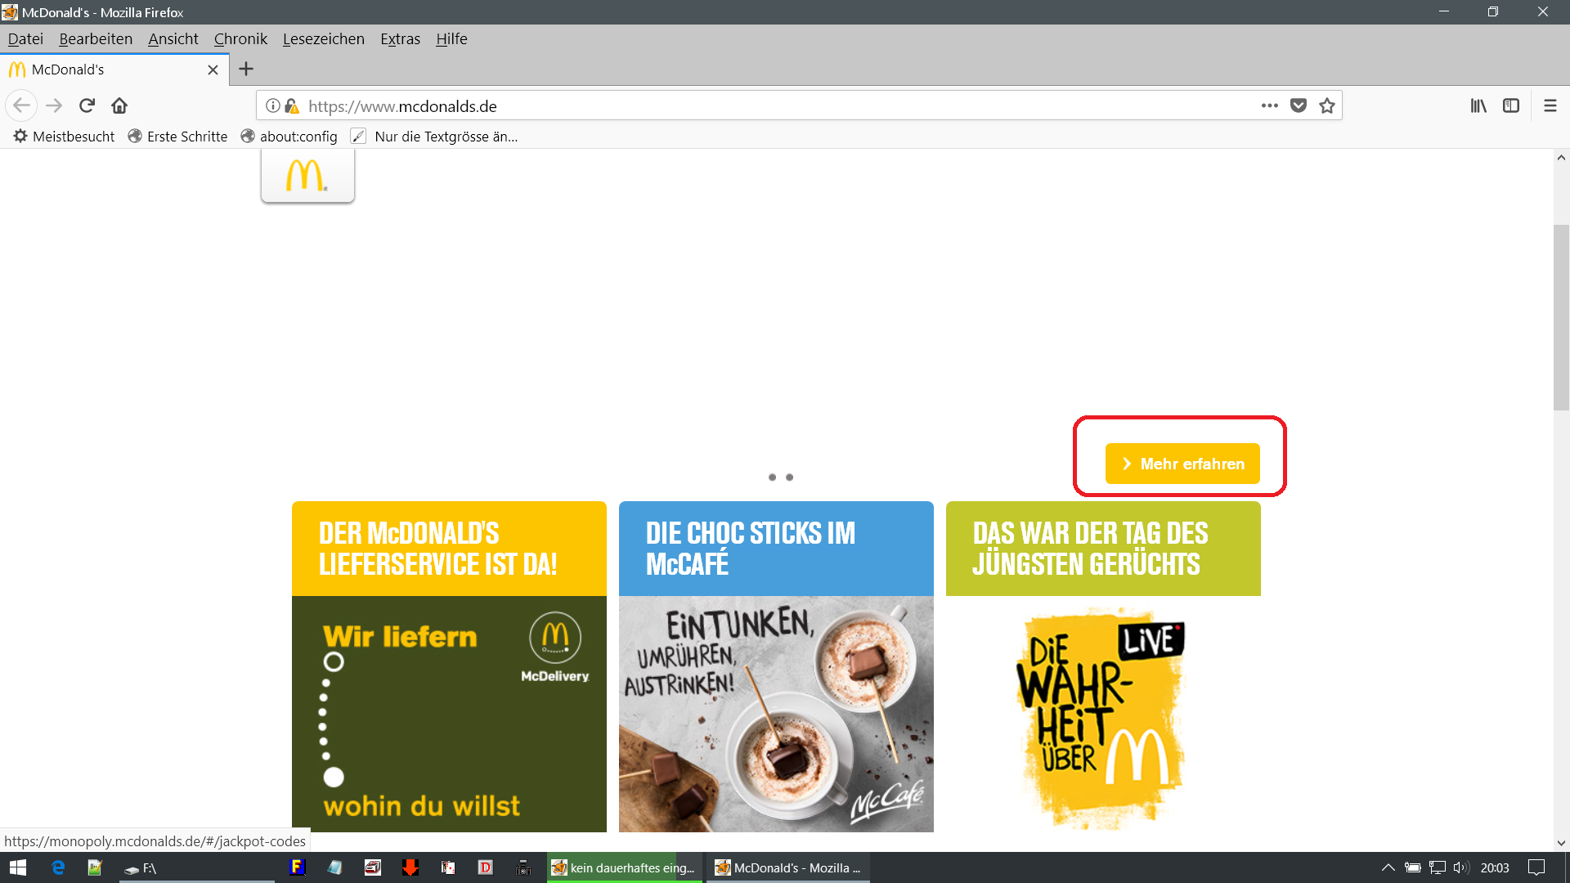Screen dimensions: 1570x883
Task: Select first carousel dot indicator
Action: click(x=772, y=477)
